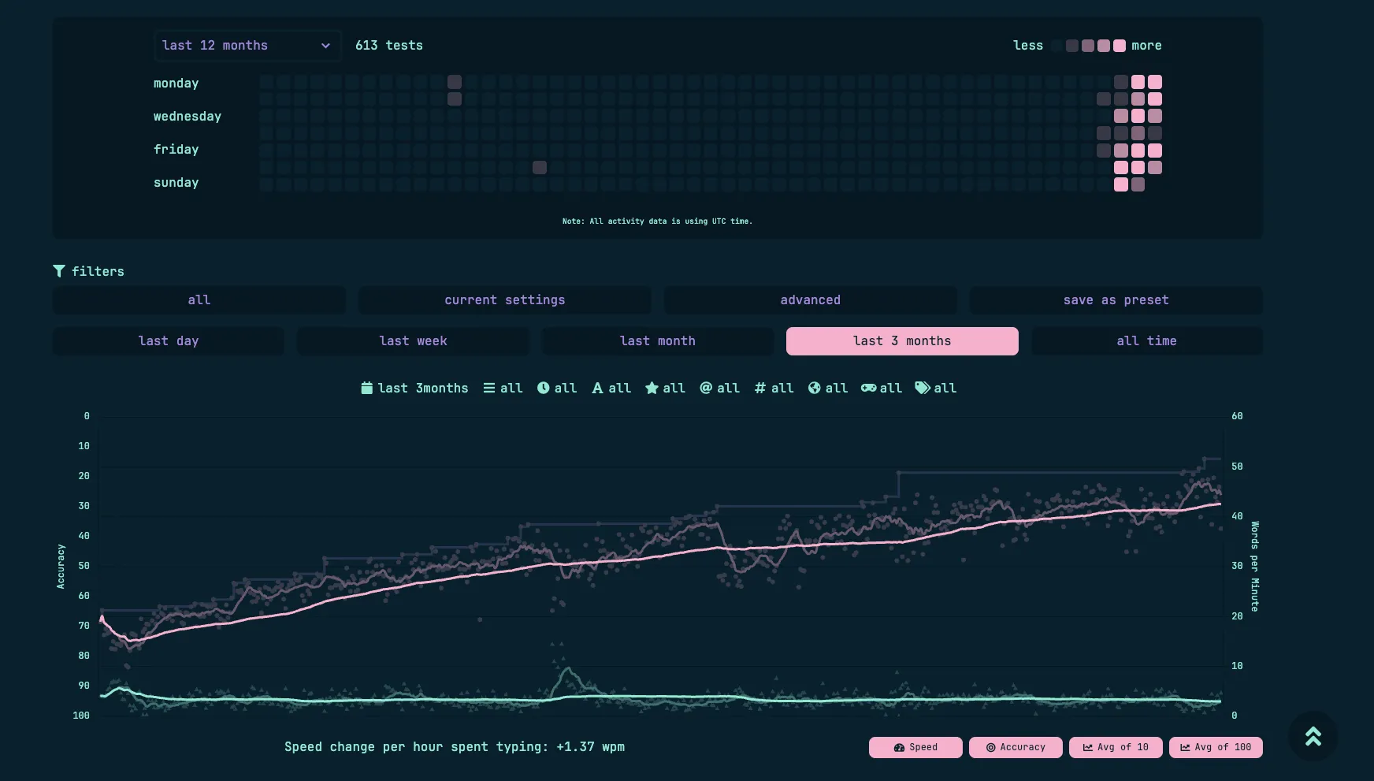
Task: Click the star icon in filter summary
Action: 652,388
